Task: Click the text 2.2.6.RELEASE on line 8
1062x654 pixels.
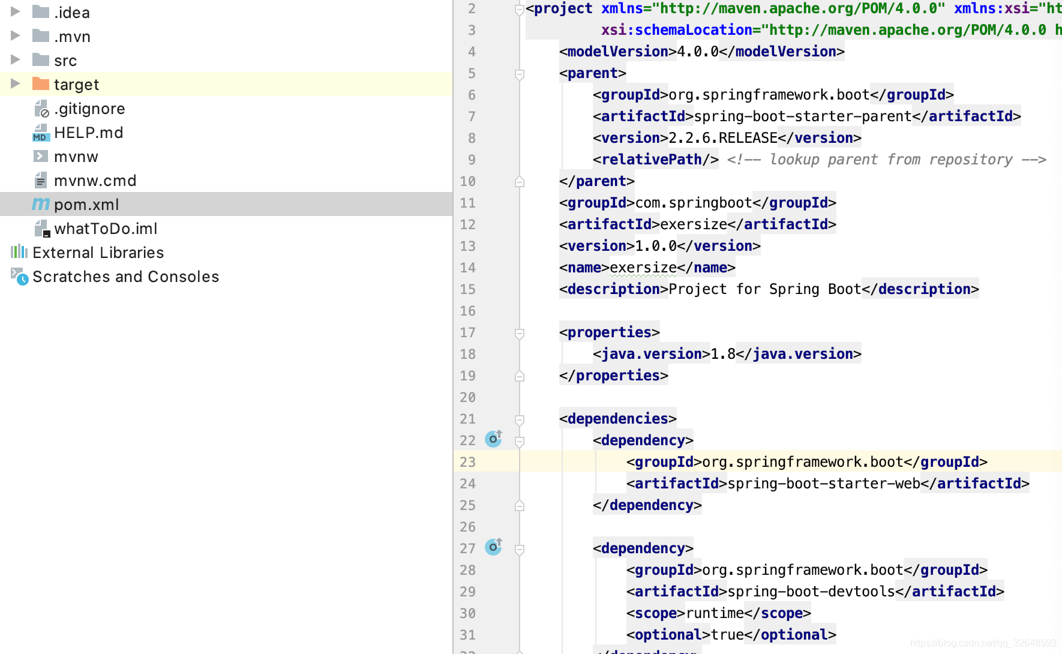Action: coord(723,138)
